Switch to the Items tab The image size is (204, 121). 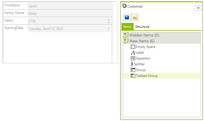click(x=127, y=27)
